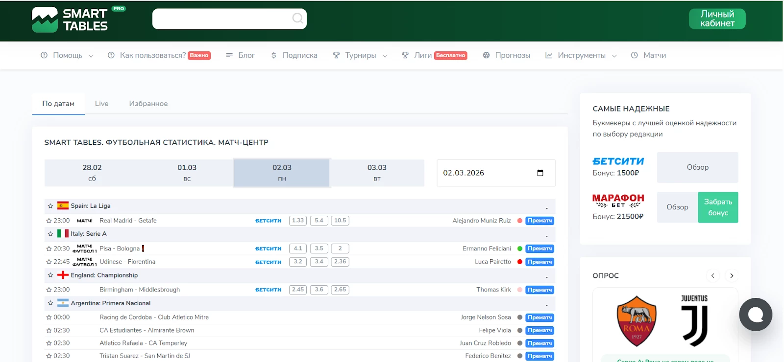This screenshot has width=784, height=362.
Task: Click the Личный кабинет button
Action: pos(717,19)
